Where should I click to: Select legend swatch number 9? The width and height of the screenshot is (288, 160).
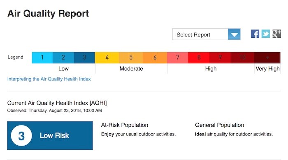(220, 57)
